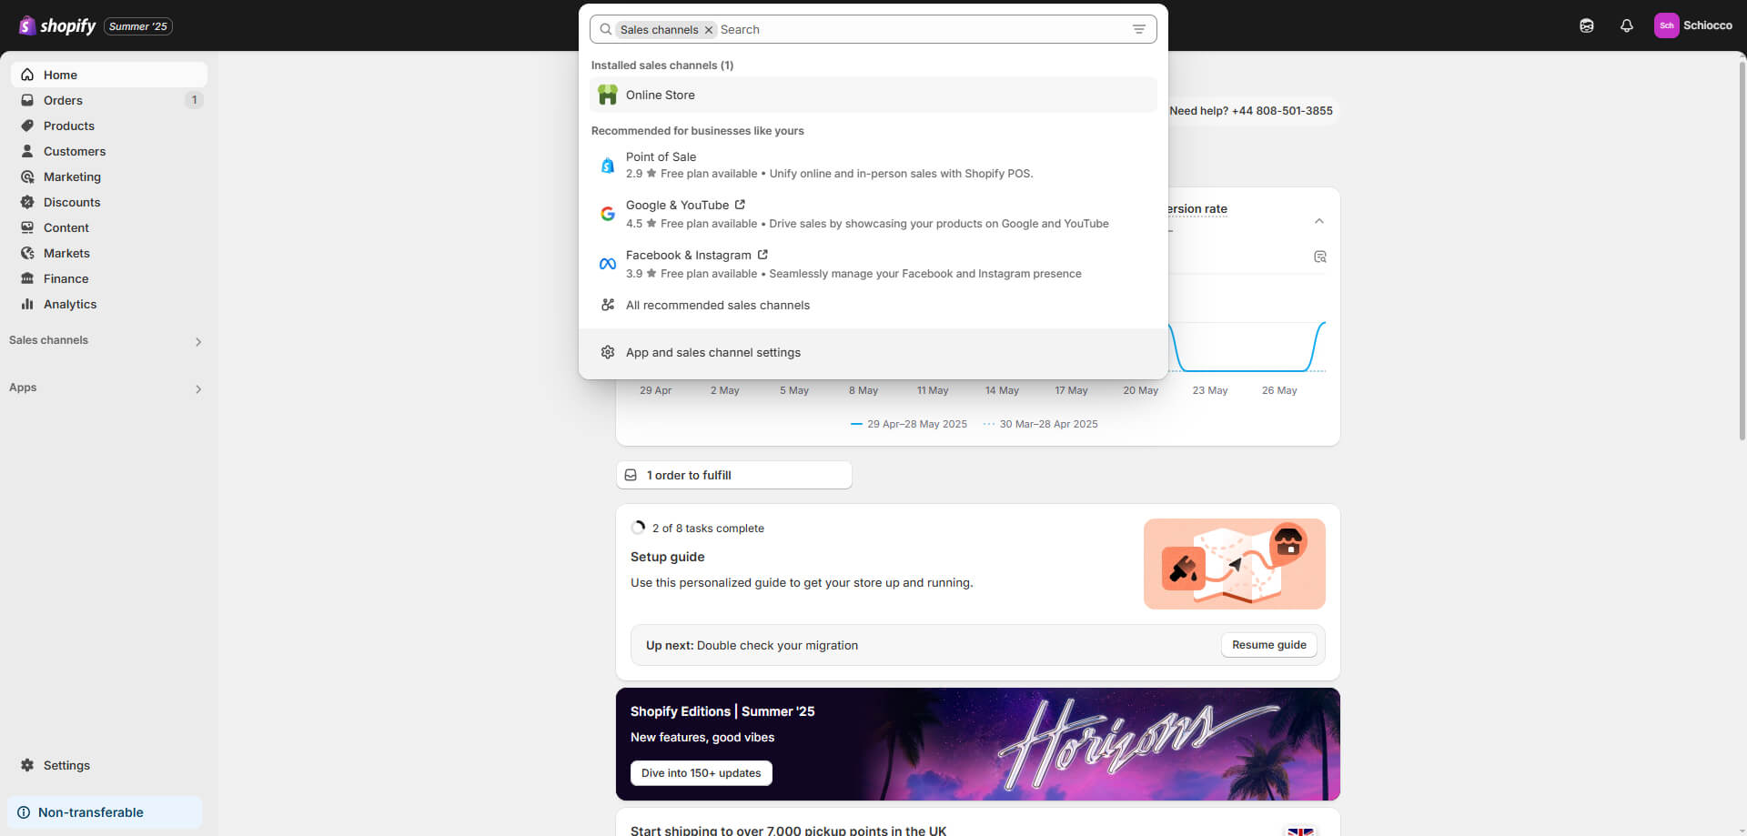
Task: Open the Schiocco account menu
Action: click(1692, 25)
